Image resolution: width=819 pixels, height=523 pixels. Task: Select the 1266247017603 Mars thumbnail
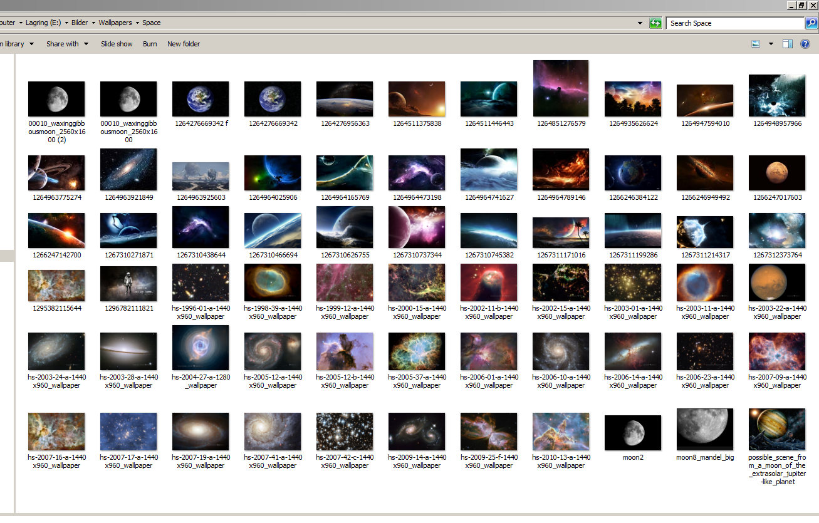pyautogui.click(x=777, y=173)
